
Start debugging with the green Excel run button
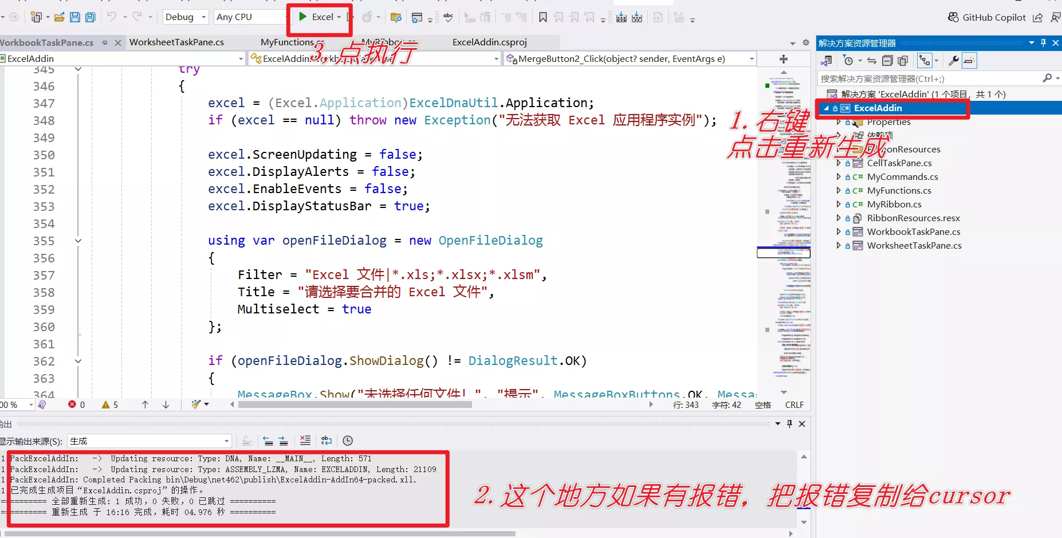pos(316,17)
